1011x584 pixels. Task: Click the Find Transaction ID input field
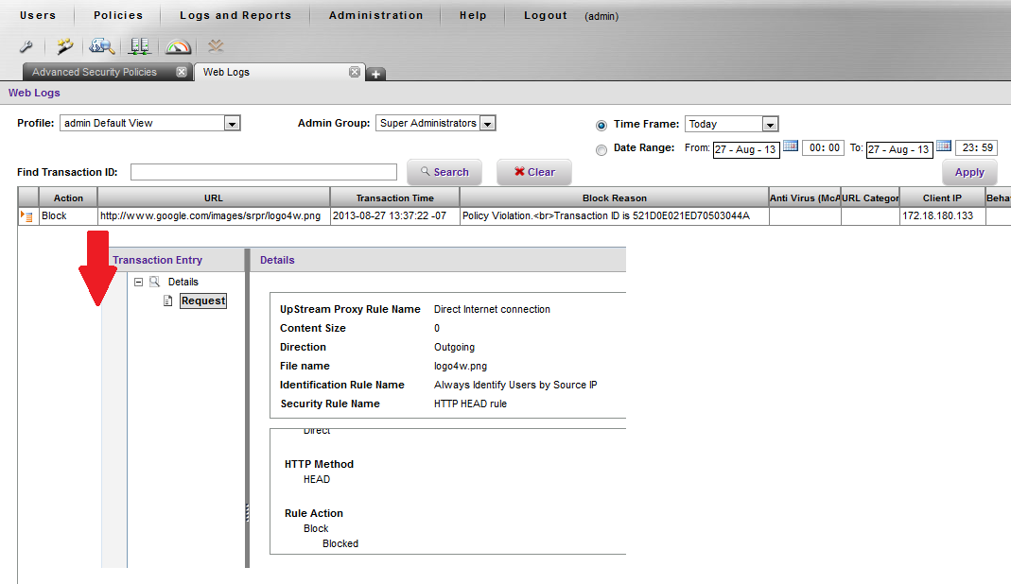(263, 172)
